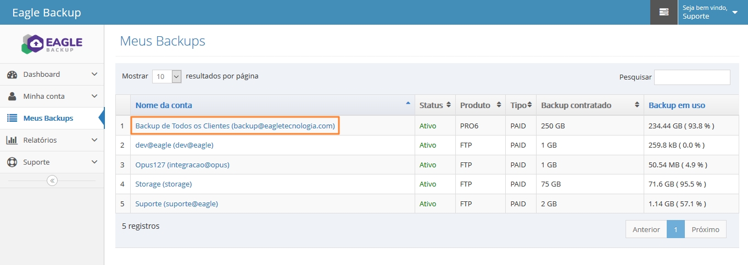The height and width of the screenshot is (265, 748).
Task: Click the Próximo pagination button
Action: click(x=706, y=229)
